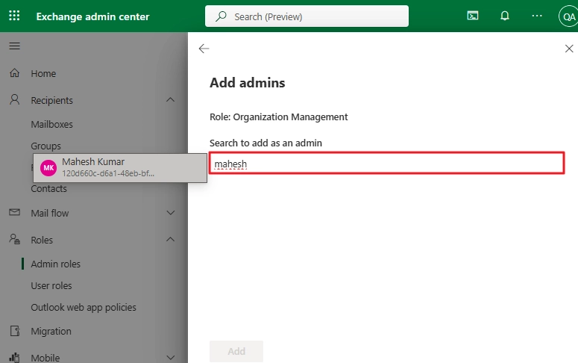
Task: Open Groups under Recipients
Action: 45,146
